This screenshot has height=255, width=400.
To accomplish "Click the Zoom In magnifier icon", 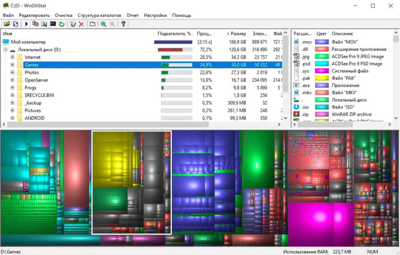I will (x=104, y=24).
